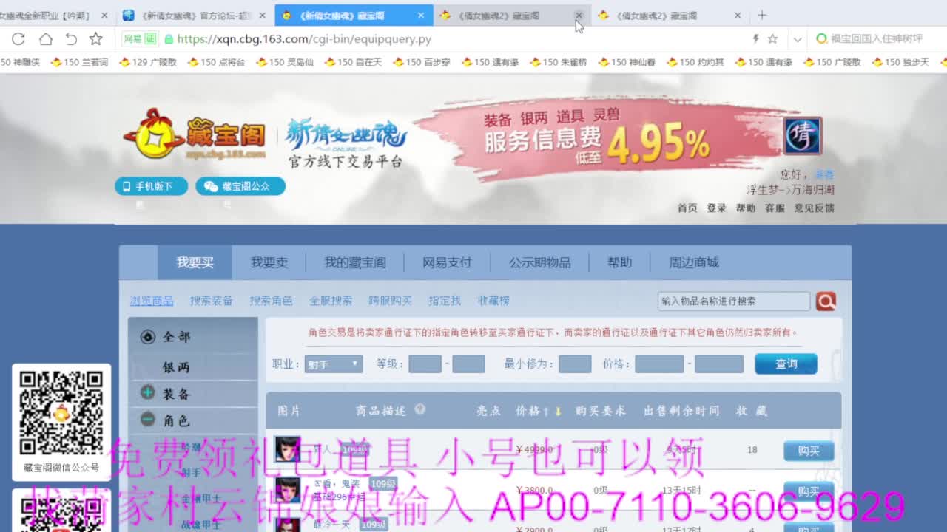
Task: Open bookmark 150 神仙眷
Action: [x=627, y=62]
